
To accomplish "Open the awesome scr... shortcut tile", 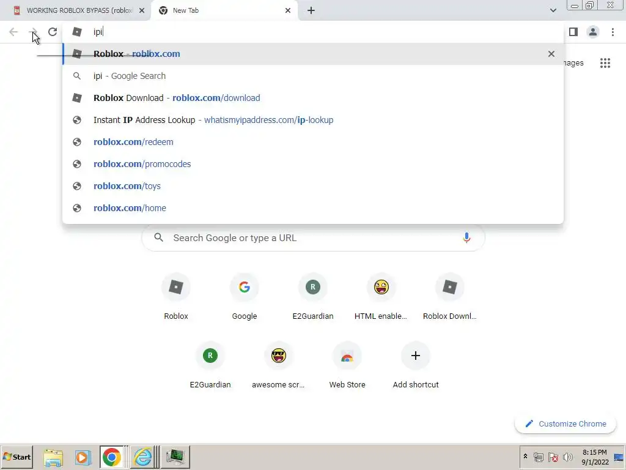I will click(279, 366).
